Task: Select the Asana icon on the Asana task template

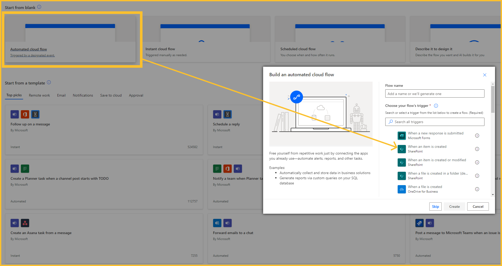Action: (25, 223)
